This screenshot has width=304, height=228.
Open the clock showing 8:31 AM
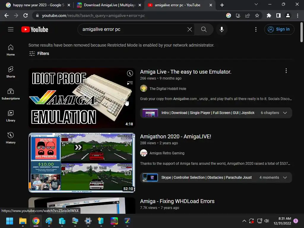point(282,221)
